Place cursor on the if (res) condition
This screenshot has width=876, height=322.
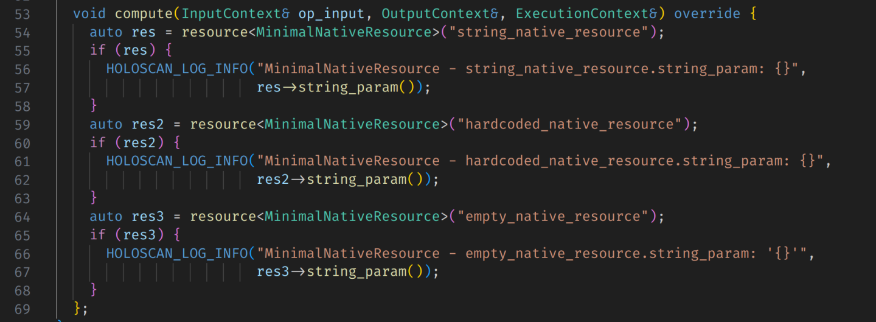pos(127,50)
